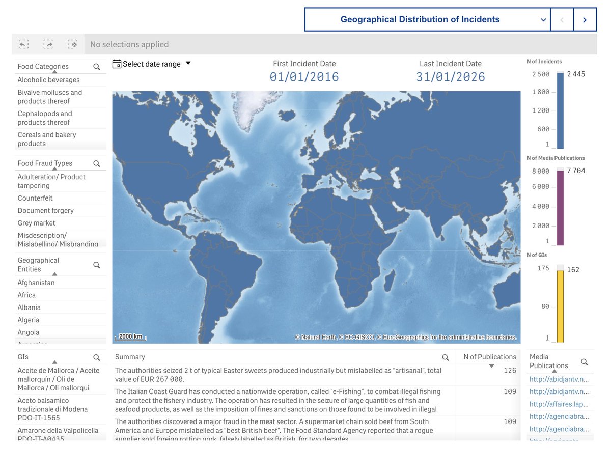
Task: Sort Geographical Entities via header arrow
Action: (54, 274)
